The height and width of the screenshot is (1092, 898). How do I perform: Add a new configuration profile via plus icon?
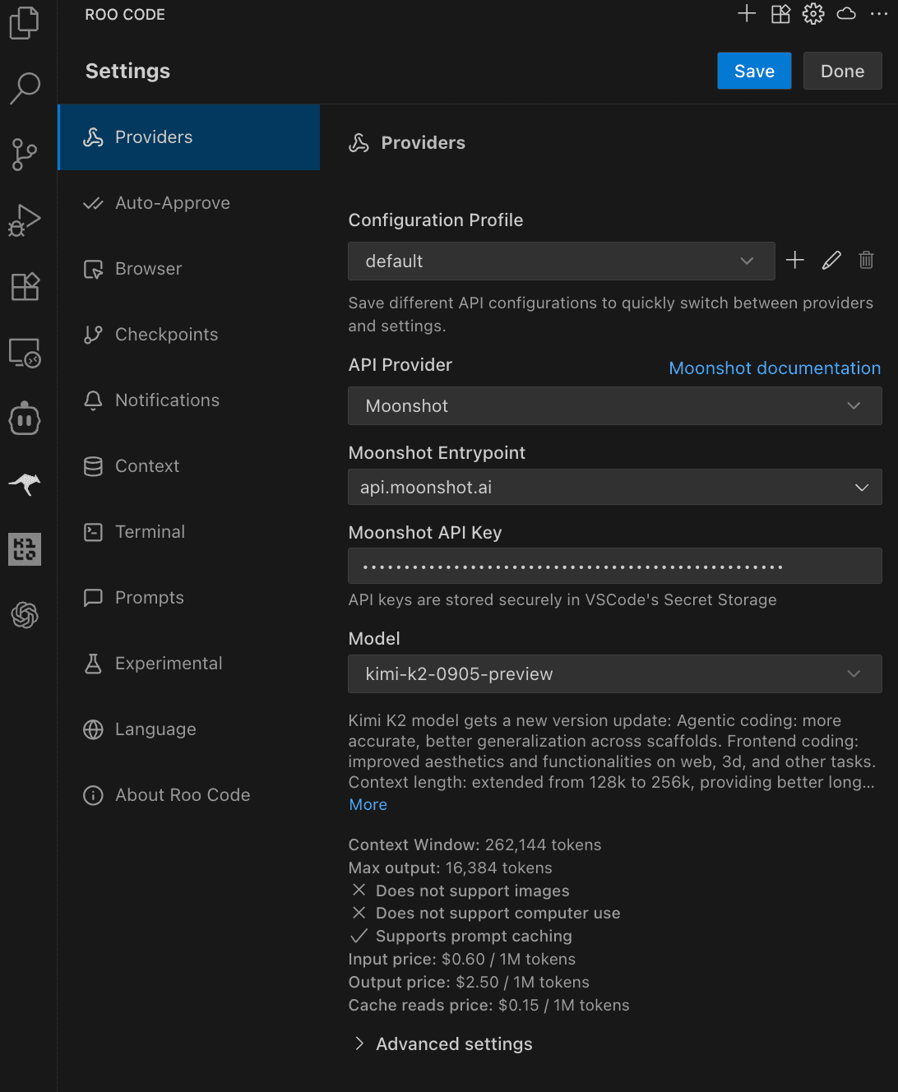pyautogui.click(x=794, y=260)
